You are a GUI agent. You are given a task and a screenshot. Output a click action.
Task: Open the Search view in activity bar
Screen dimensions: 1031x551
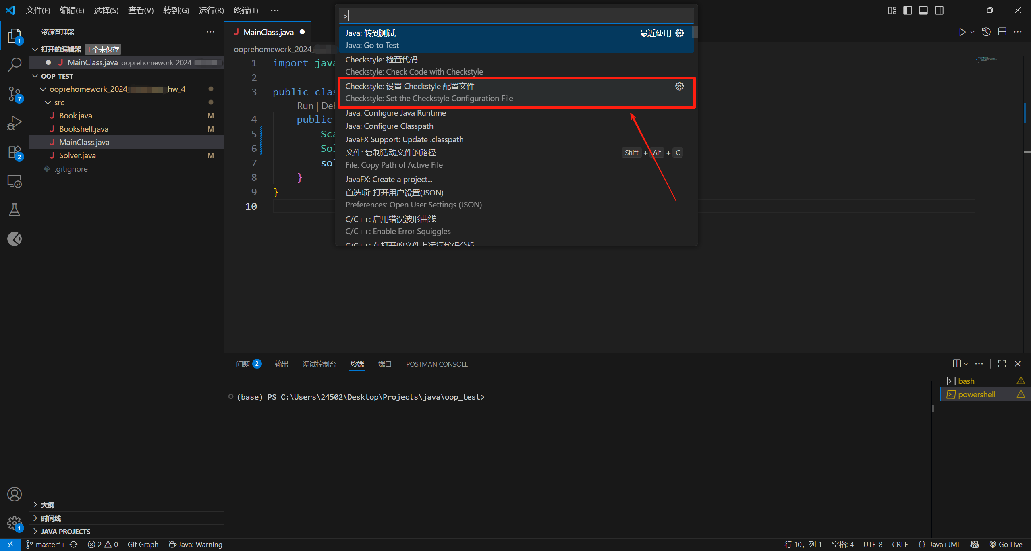(x=15, y=64)
